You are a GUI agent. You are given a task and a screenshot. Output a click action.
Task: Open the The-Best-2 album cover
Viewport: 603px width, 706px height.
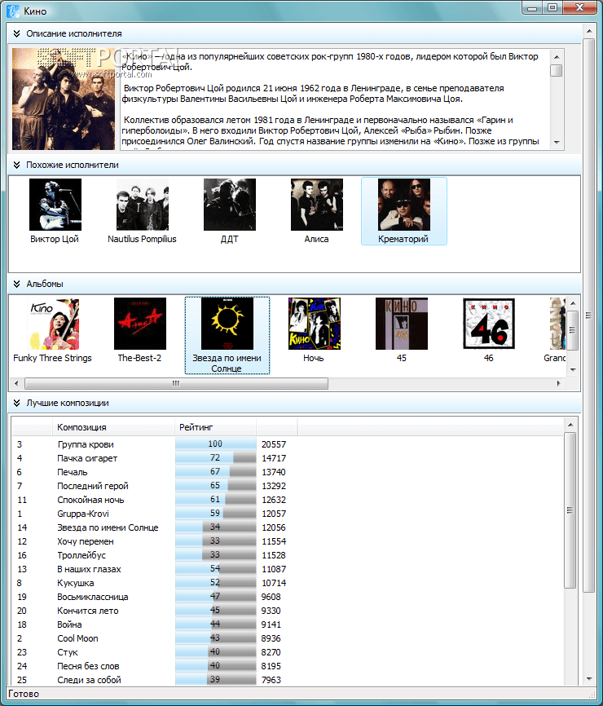click(140, 324)
